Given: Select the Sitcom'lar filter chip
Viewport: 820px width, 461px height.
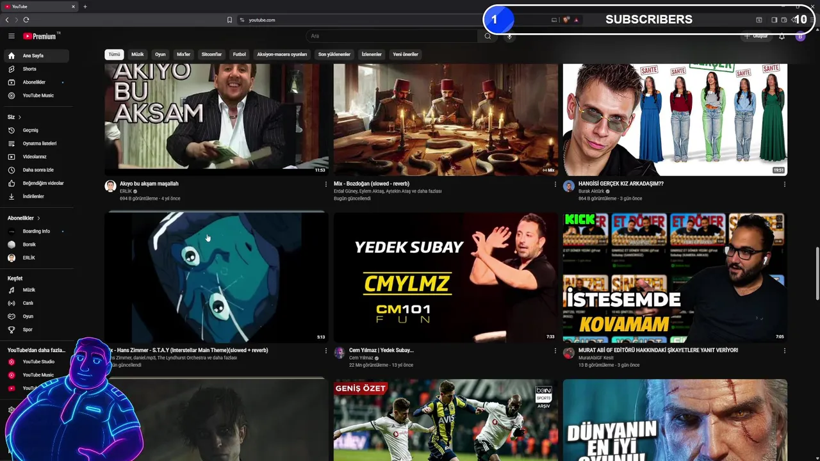Looking at the screenshot, I should (x=212, y=54).
